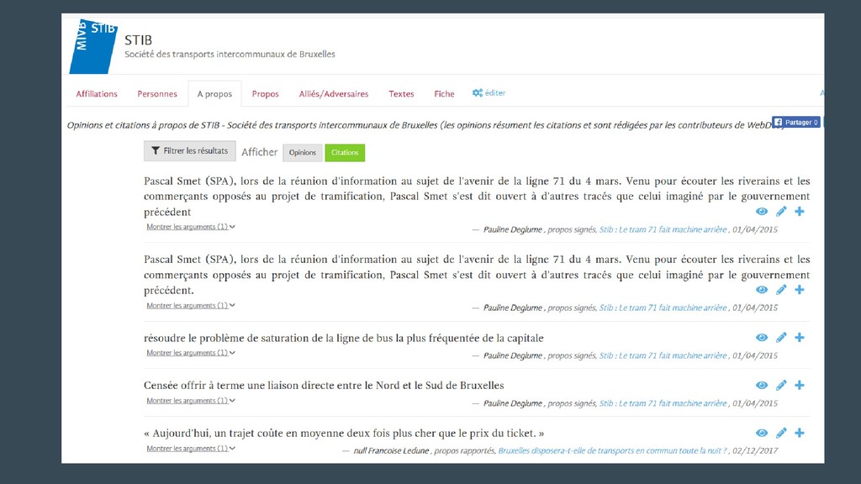861x484 pixels.
Task: Show Opinions view
Action: pyautogui.click(x=303, y=153)
